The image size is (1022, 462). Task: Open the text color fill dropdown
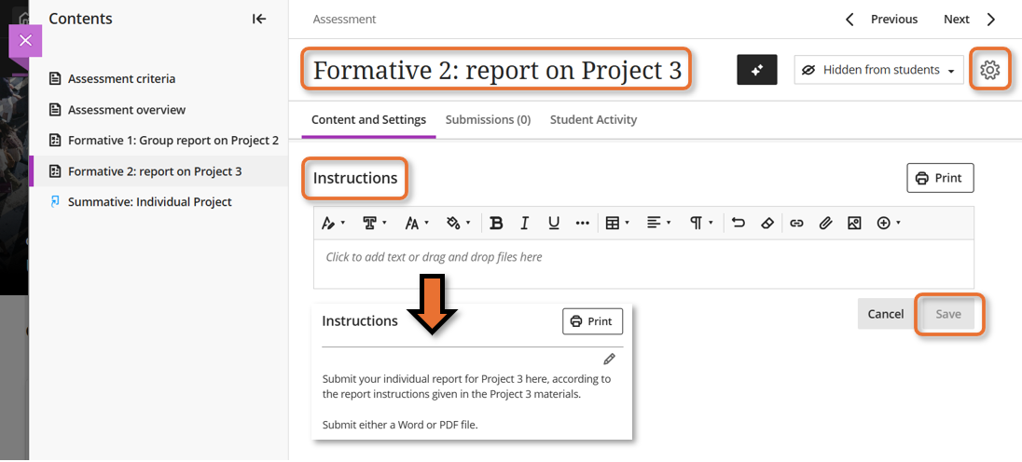[458, 224]
